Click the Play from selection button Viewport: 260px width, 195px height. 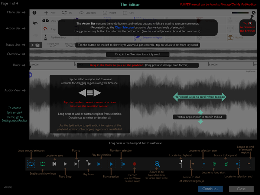click(123, 164)
